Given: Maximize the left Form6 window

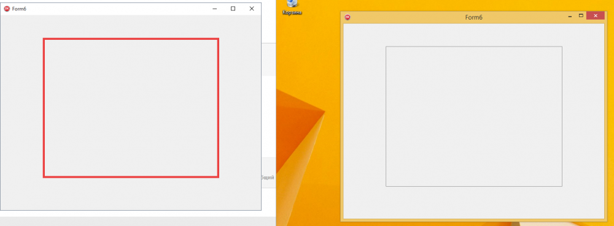Looking at the screenshot, I should (233, 9).
